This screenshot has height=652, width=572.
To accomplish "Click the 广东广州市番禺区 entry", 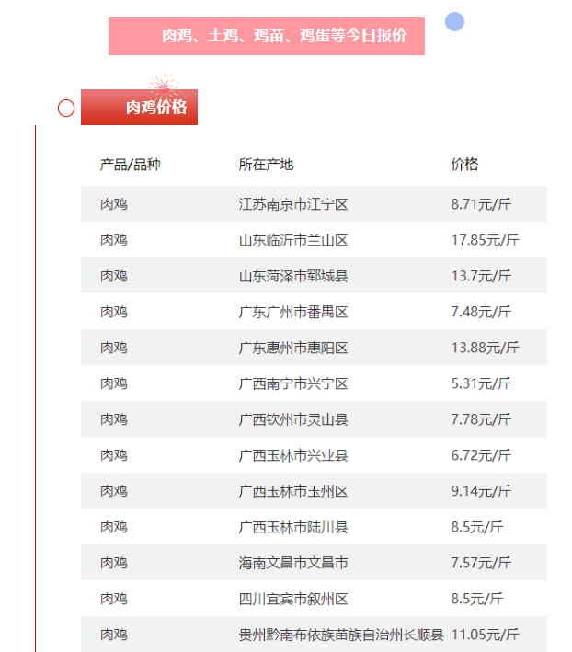I will [x=293, y=312].
